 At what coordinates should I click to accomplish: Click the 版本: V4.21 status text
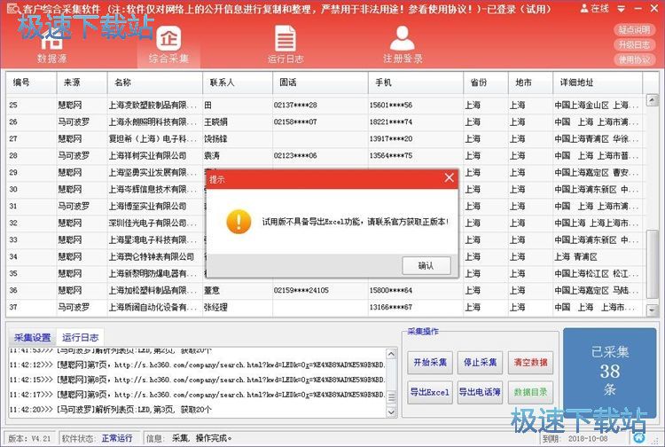point(29,438)
